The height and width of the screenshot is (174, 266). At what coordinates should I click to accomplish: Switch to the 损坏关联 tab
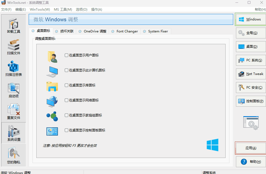coord(64,31)
